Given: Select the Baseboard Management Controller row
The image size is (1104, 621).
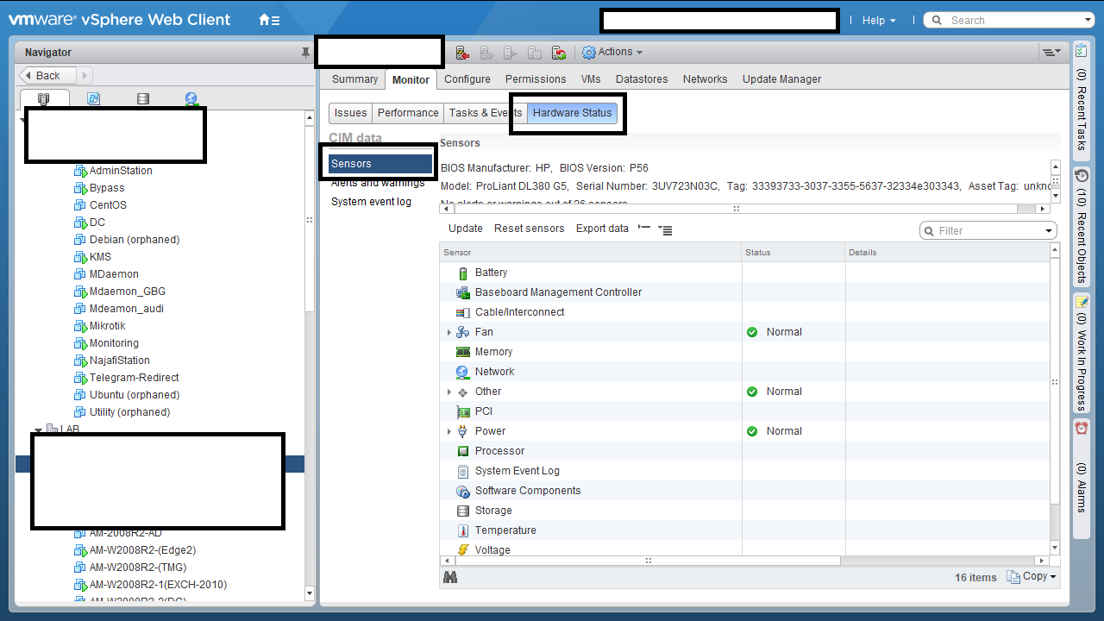Looking at the screenshot, I should click(745, 292).
